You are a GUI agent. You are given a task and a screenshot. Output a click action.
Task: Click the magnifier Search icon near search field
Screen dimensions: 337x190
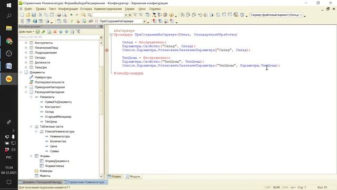coord(90,15)
